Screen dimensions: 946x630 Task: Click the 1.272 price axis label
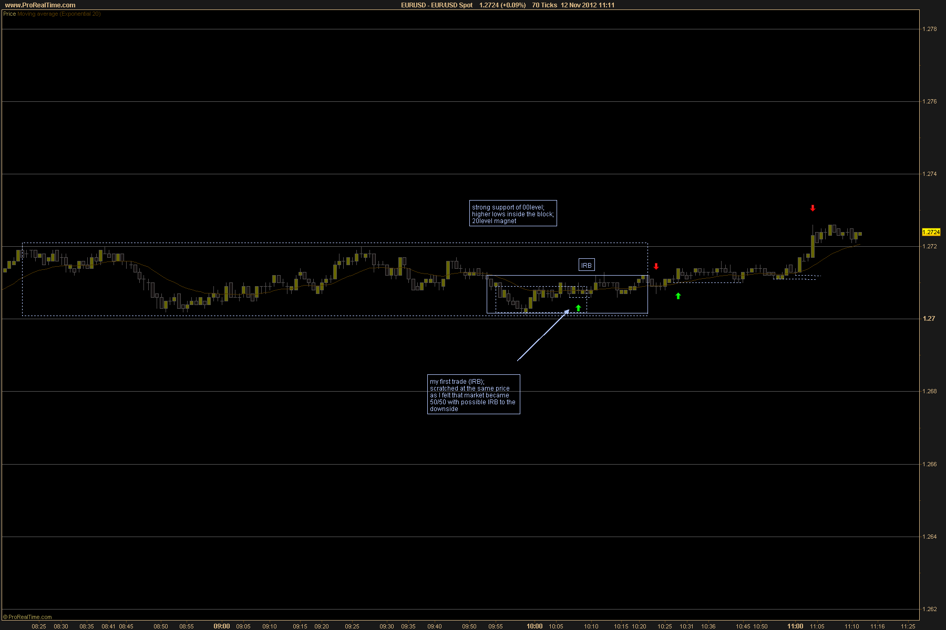coord(930,246)
